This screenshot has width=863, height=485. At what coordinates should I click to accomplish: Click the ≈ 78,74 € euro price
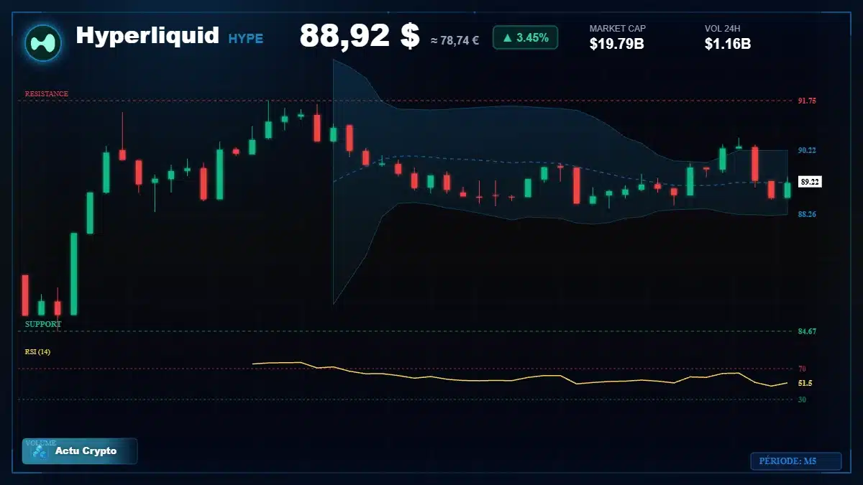(455, 40)
